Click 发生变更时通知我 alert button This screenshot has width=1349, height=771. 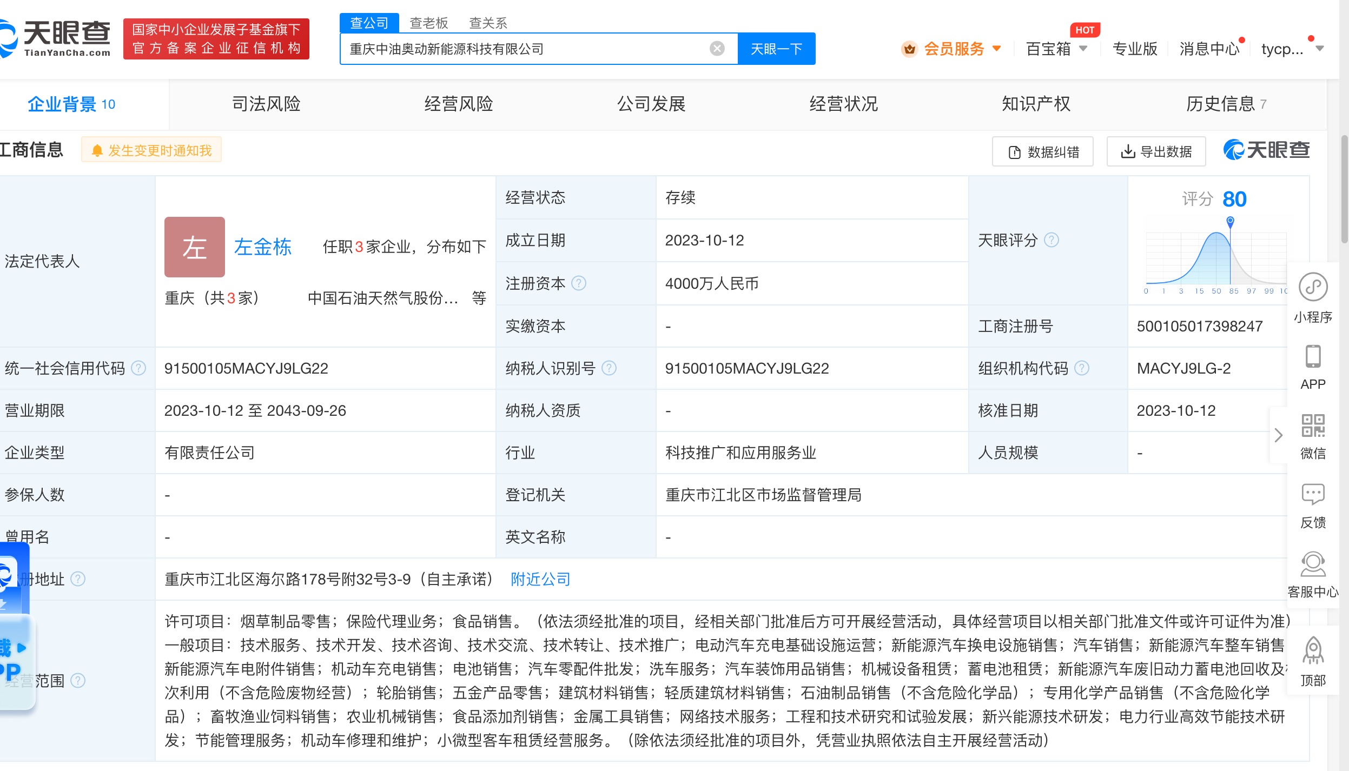coord(151,150)
